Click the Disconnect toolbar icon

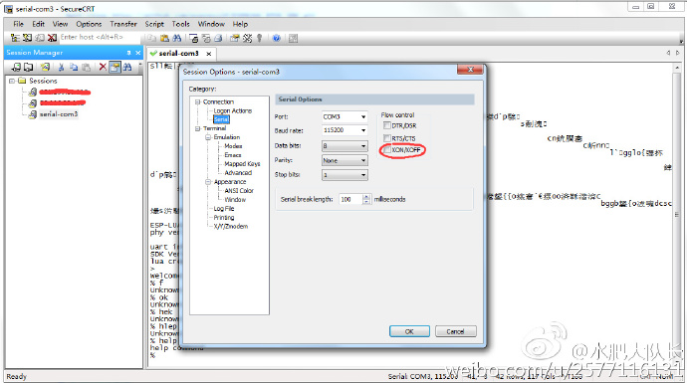[52, 38]
